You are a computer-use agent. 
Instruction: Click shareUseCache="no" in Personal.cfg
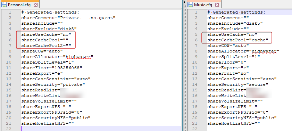click(46, 34)
